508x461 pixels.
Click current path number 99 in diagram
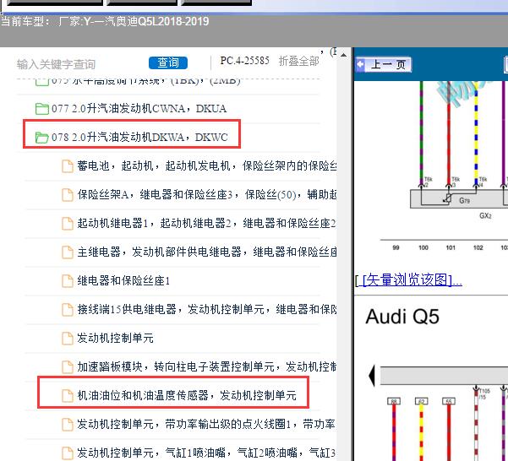[396, 247]
